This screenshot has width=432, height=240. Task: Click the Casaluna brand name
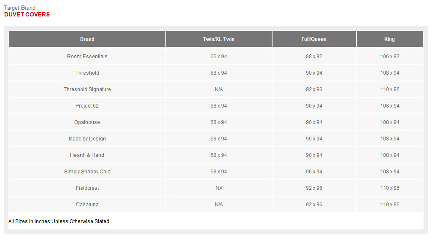pyautogui.click(x=87, y=205)
